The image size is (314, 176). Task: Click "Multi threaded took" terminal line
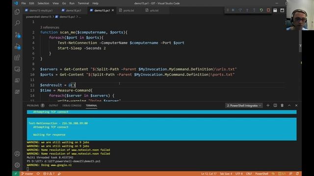(x=50, y=157)
